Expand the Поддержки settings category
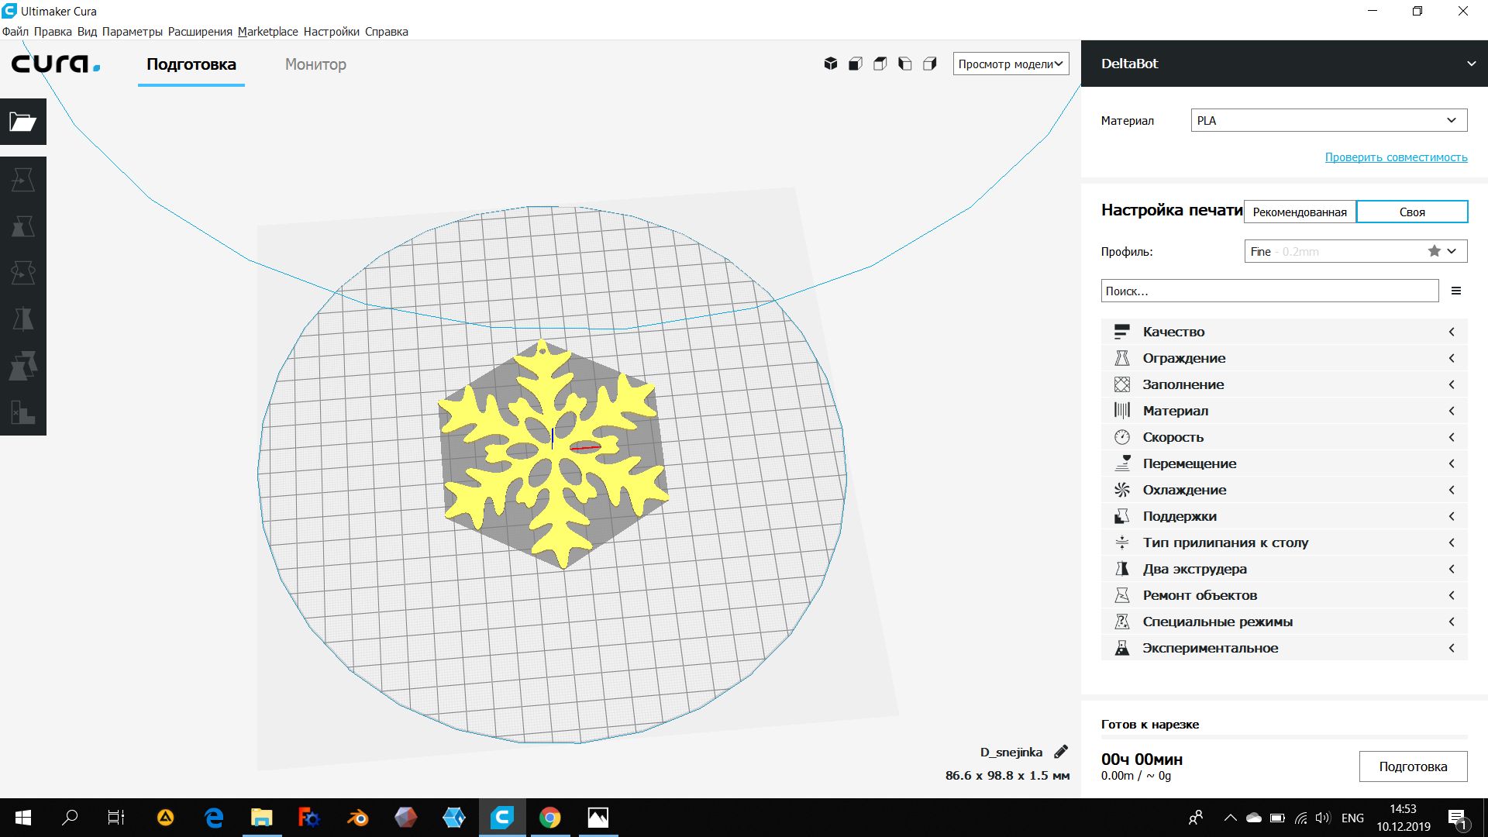 click(x=1284, y=516)
